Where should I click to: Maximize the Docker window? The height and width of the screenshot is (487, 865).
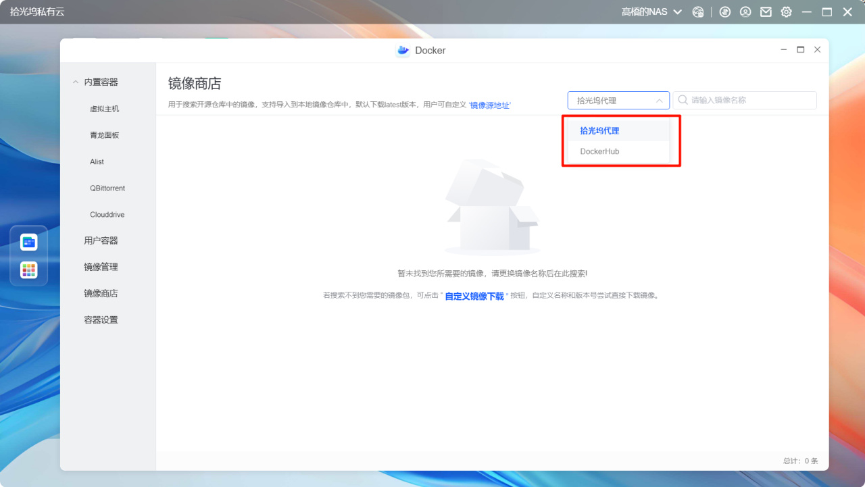coord(801,50)
